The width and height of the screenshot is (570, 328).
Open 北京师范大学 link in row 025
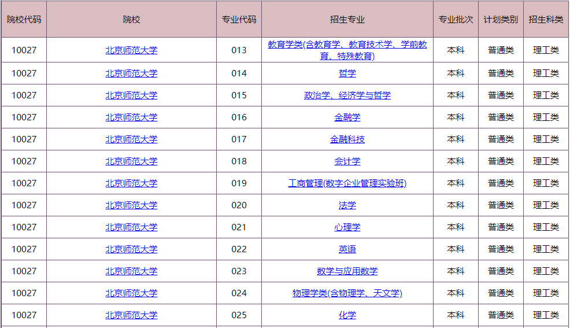point(131,315)
